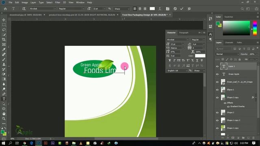This screenshot has height=146, width=260.
Task: Open the Window menu
Action: coord(80,2)
